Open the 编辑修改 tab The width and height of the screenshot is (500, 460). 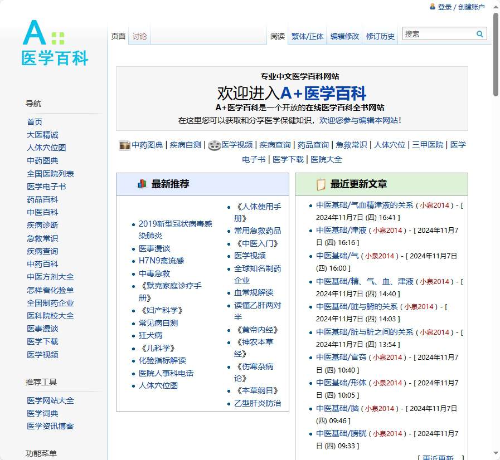344,35
